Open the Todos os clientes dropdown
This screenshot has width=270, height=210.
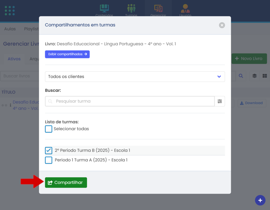[x=135, y=76]
